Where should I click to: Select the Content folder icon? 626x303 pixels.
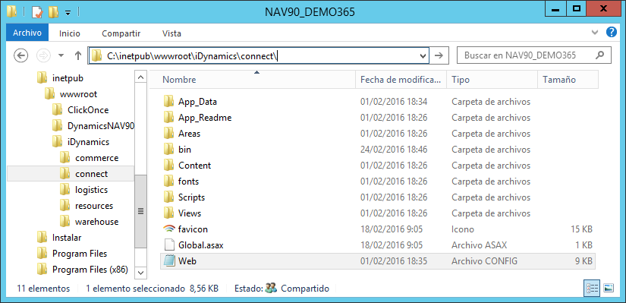click(169, 166)
